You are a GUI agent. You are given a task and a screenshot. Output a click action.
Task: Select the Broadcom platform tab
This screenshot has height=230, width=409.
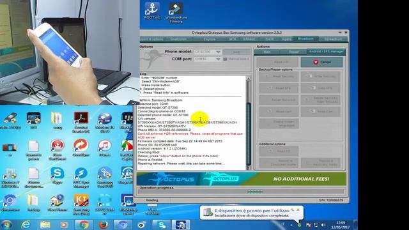tap(305, 38)
